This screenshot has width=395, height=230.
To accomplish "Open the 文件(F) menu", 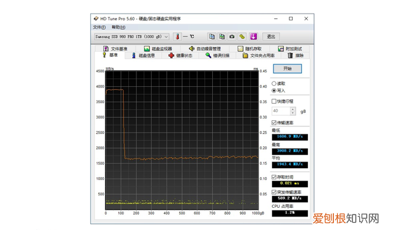I will pos(99,27).
